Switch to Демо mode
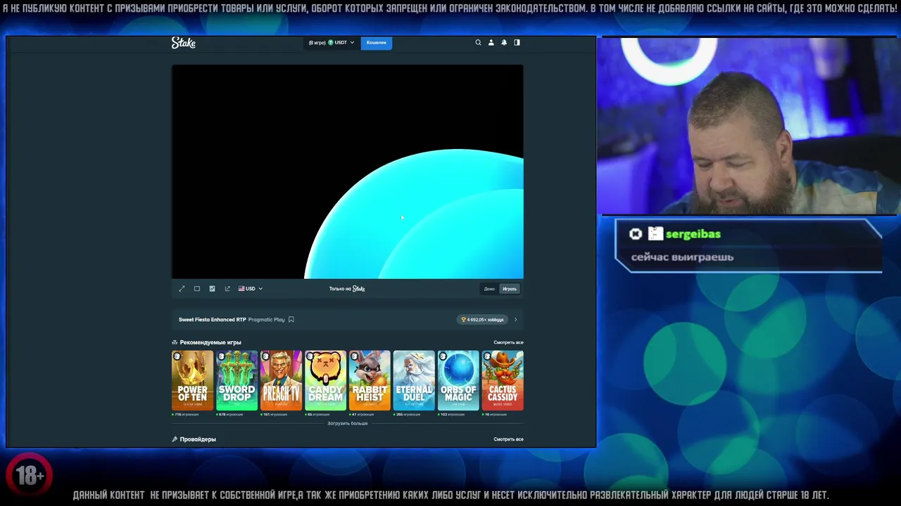Viewport: 901px width, 506px height. 489,289
